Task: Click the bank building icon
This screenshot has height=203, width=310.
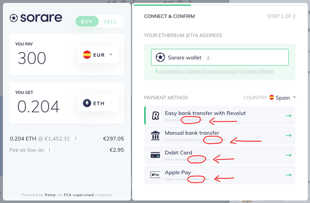Action: (x=156, y=135)
